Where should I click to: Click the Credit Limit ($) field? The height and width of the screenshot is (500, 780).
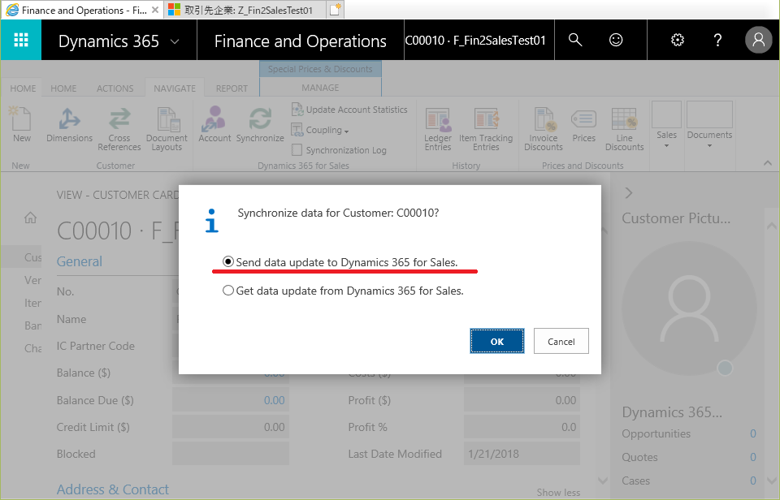230,427
